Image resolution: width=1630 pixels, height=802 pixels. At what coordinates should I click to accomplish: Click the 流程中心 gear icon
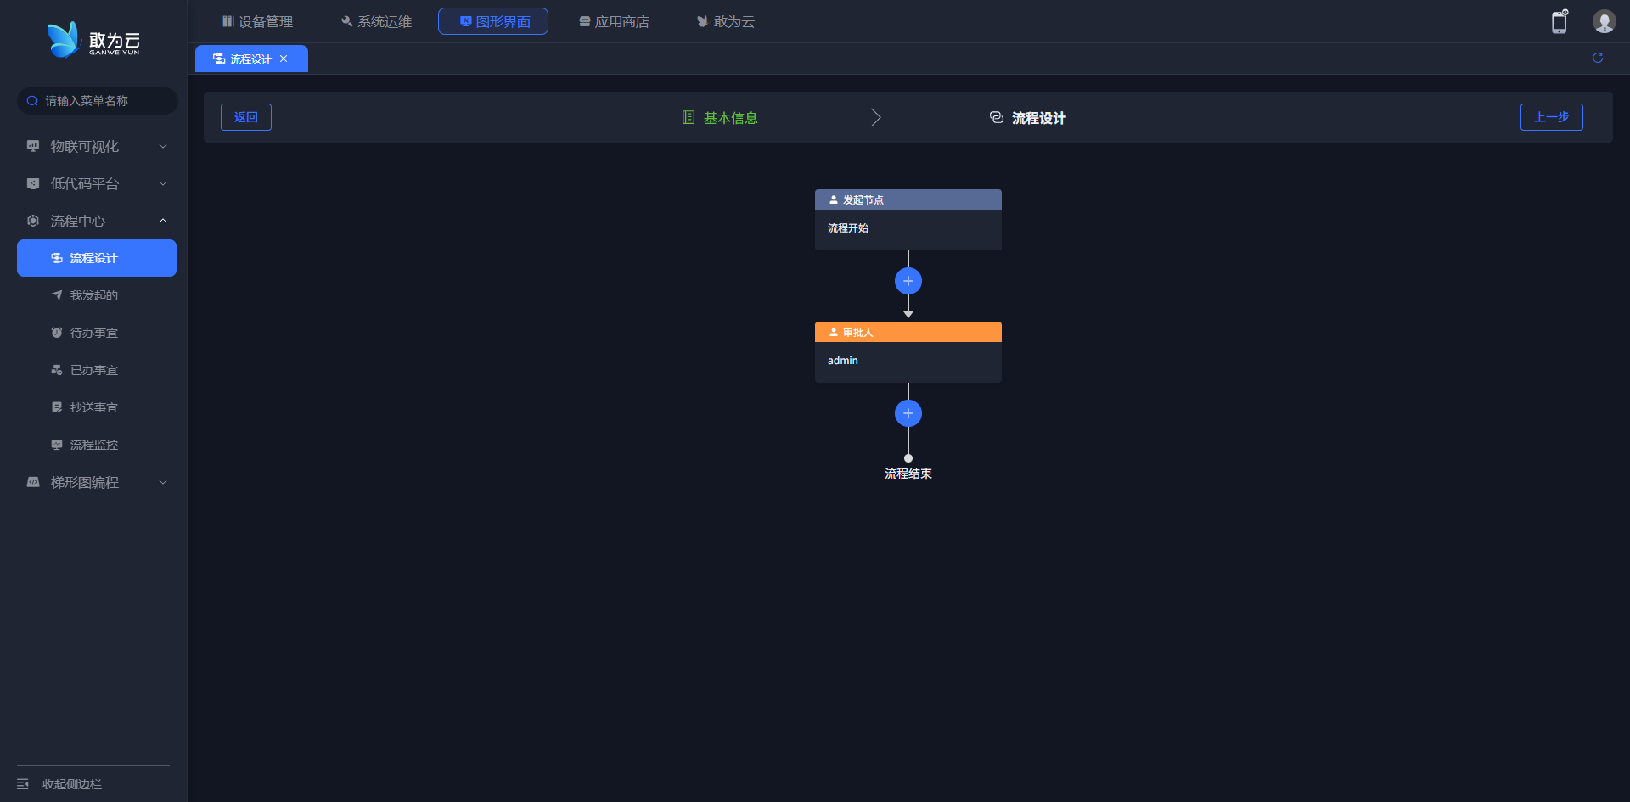click(x=33, y=221)
